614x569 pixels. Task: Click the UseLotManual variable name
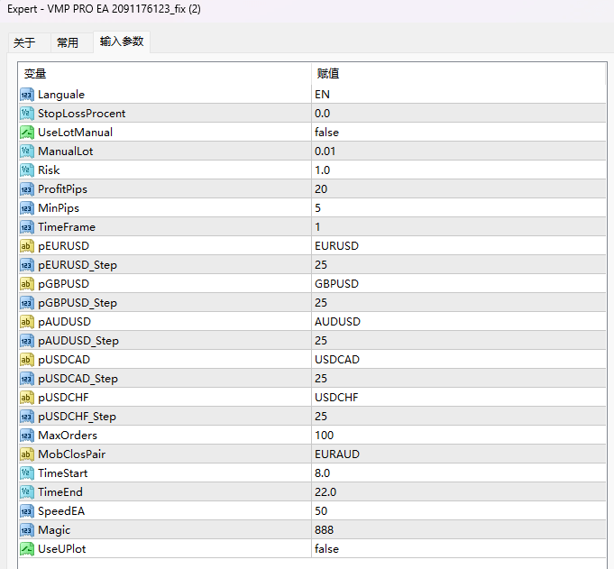(75, 133)
